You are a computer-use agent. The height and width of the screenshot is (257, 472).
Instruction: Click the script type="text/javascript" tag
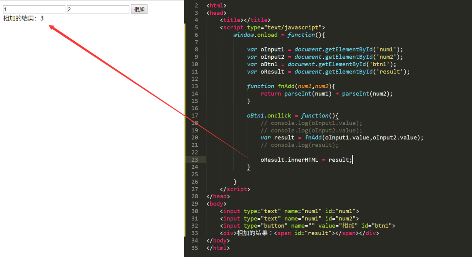coord(273,27)
